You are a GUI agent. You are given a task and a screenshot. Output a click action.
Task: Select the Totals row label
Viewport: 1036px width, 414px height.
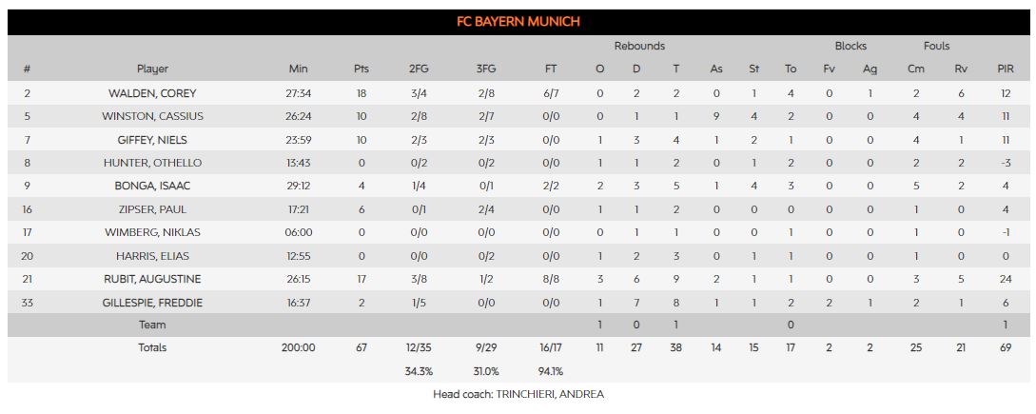152,347
